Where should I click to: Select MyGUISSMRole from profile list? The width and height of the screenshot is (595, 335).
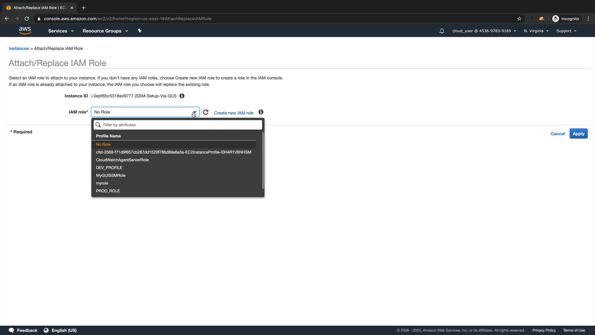(111, 176)
